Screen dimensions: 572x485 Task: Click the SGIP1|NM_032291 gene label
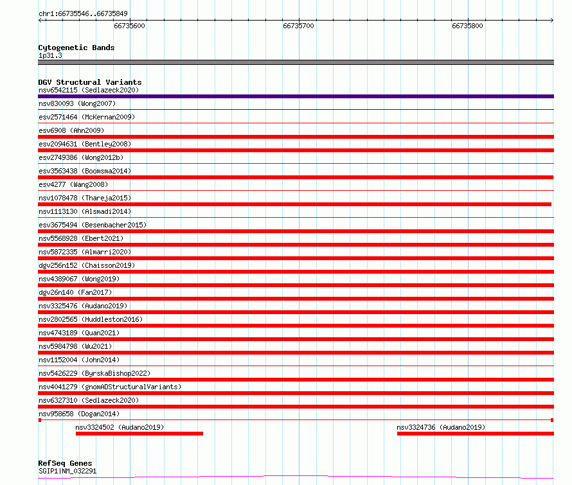pyautogui.click(x=67, y=471)
